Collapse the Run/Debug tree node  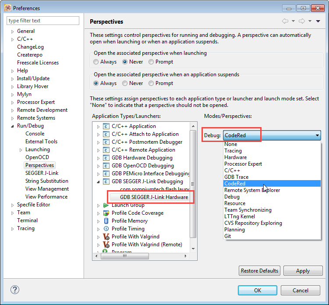click(x=12, y=126)
